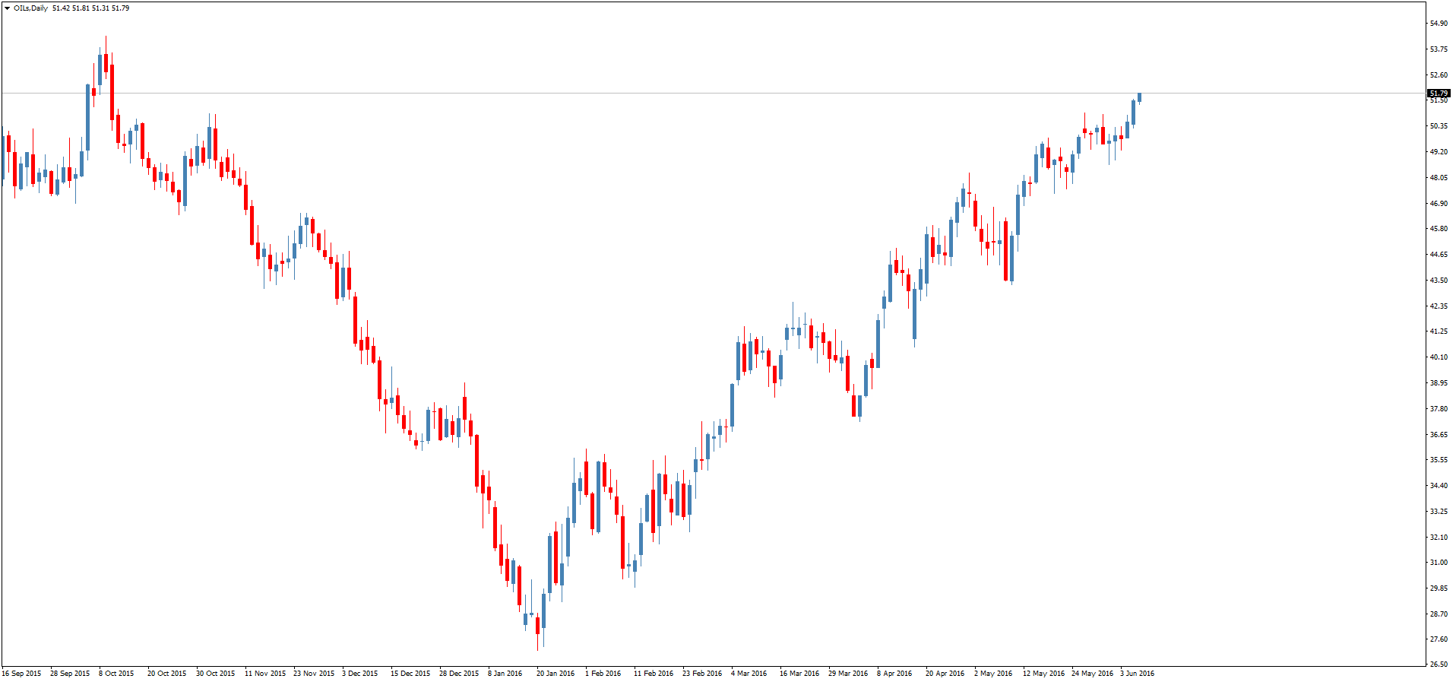Click the 20 Apr 2016 date label
The height and width of the screenshot is (682, 1456).
coord(945,674)
